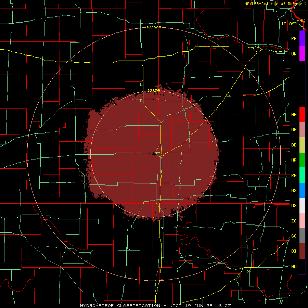Click the UK magenta legend swatch
308x308 pixels.
click(x=302, y=54)
